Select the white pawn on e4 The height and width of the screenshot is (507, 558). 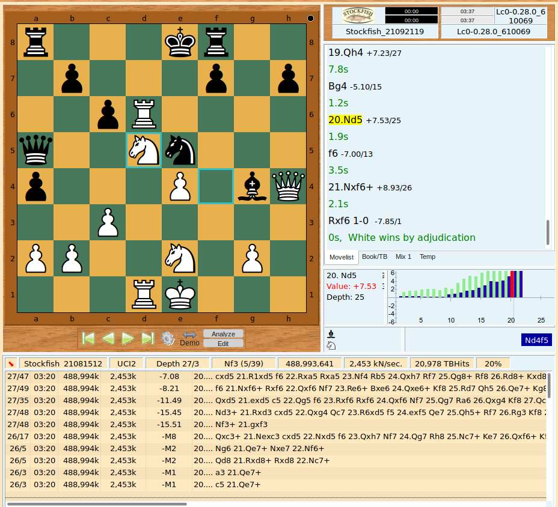point(180,186)
